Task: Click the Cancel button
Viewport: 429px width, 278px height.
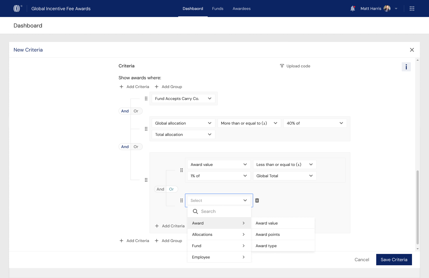Action: [362, 260]
